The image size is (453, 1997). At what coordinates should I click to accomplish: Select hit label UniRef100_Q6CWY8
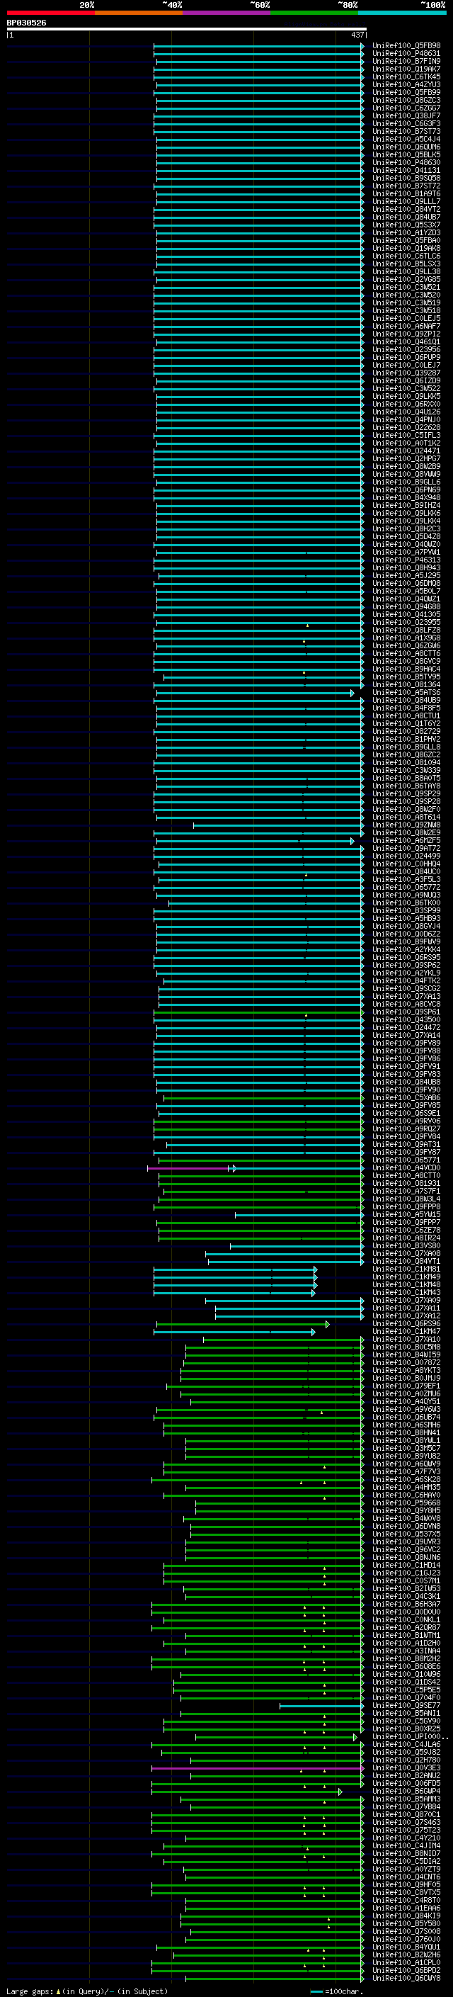[x=406, y=1978]
